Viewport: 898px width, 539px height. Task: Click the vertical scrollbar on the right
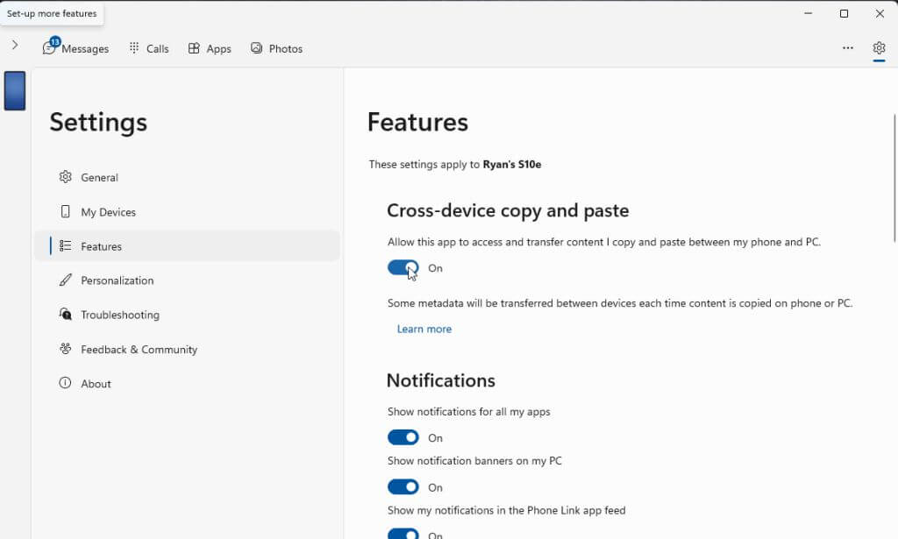pos(894,175)
